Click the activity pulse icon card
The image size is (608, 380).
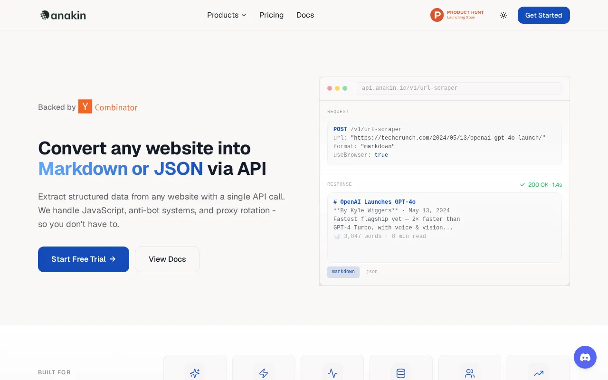332,368
